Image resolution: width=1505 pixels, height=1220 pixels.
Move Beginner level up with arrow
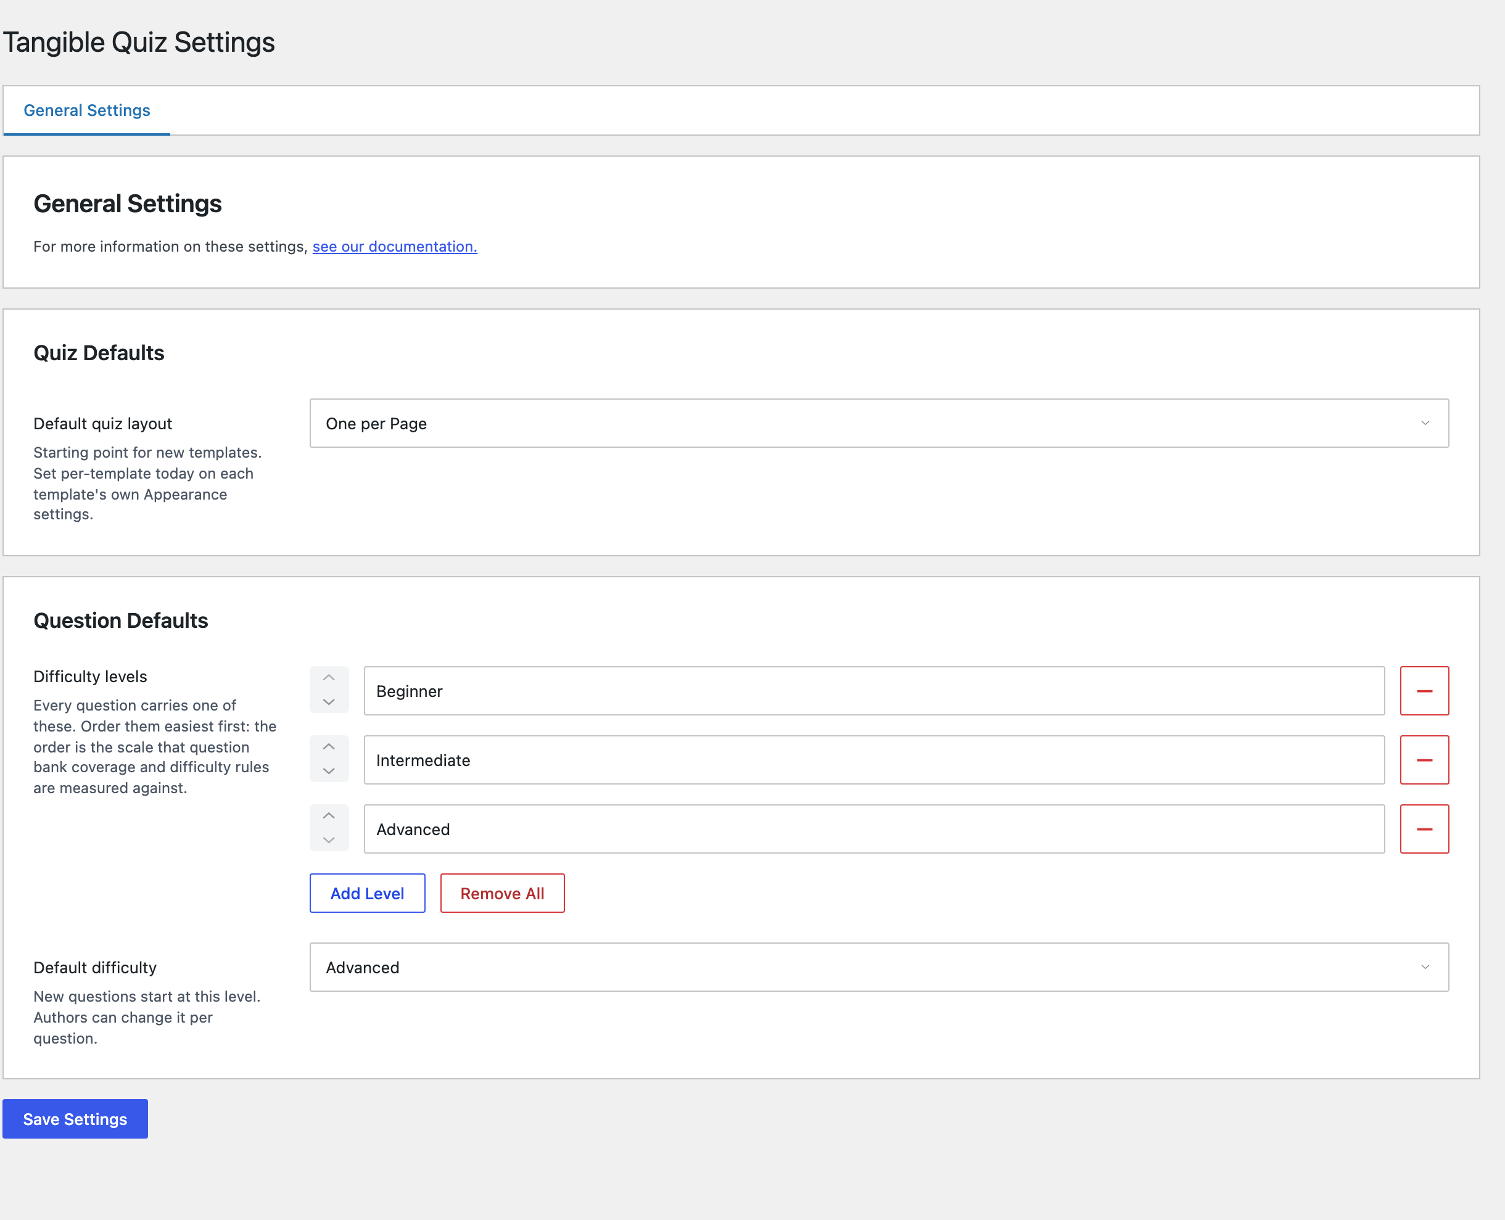click(329, 678)
